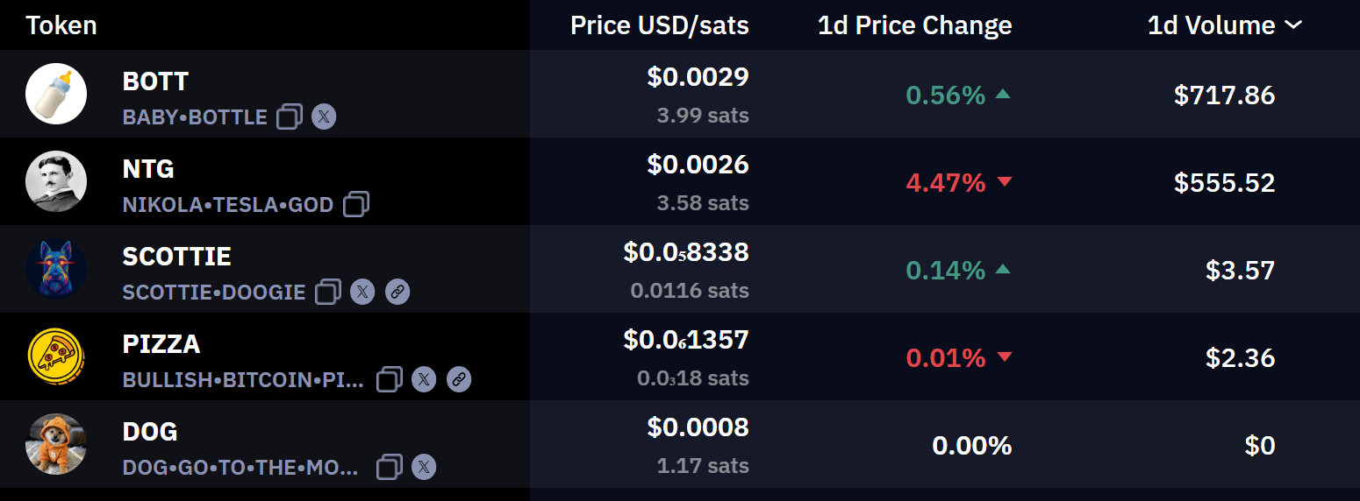Screen dimensions: 1360x501
Task: Open the NTG Tesla portrait thumbnail
Action: (x=56, y=181)
